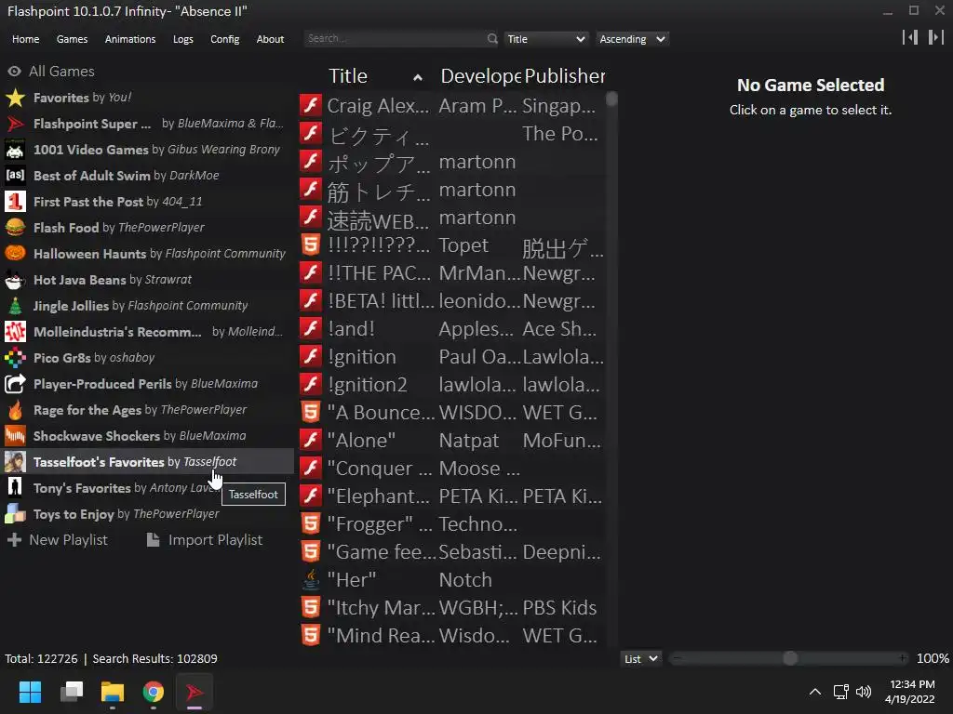
Task: Open the Games tab
Action: pyautogui.click(x=72, y=39)
